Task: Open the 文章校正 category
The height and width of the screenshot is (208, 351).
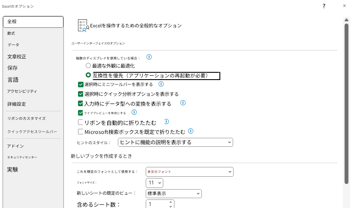Action: [x=33, y=56]
